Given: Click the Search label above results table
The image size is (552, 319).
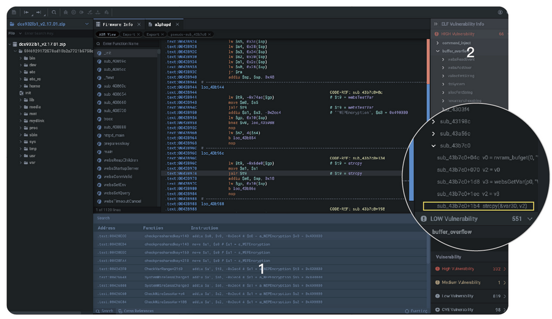Looking at the screenshot, I should (x=104, y=218).
